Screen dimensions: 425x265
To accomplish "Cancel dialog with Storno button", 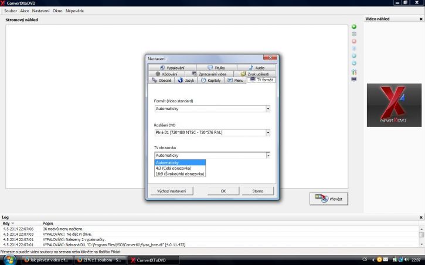I will (x=257, y=191).
